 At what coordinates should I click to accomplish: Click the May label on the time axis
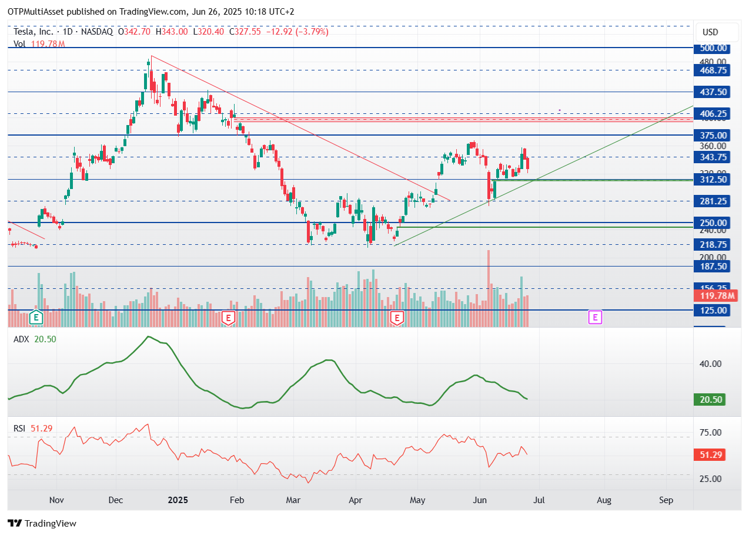[x=417, y=500]
